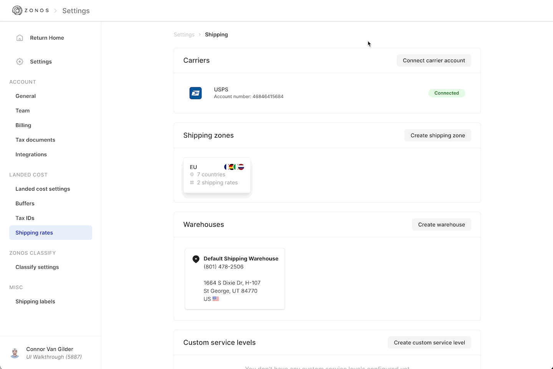Image resolution: width=553 pixels, height=369 pixels.
Task: Click Connor Van Gilder's avatar picture
Action: [x=15, y=353]
